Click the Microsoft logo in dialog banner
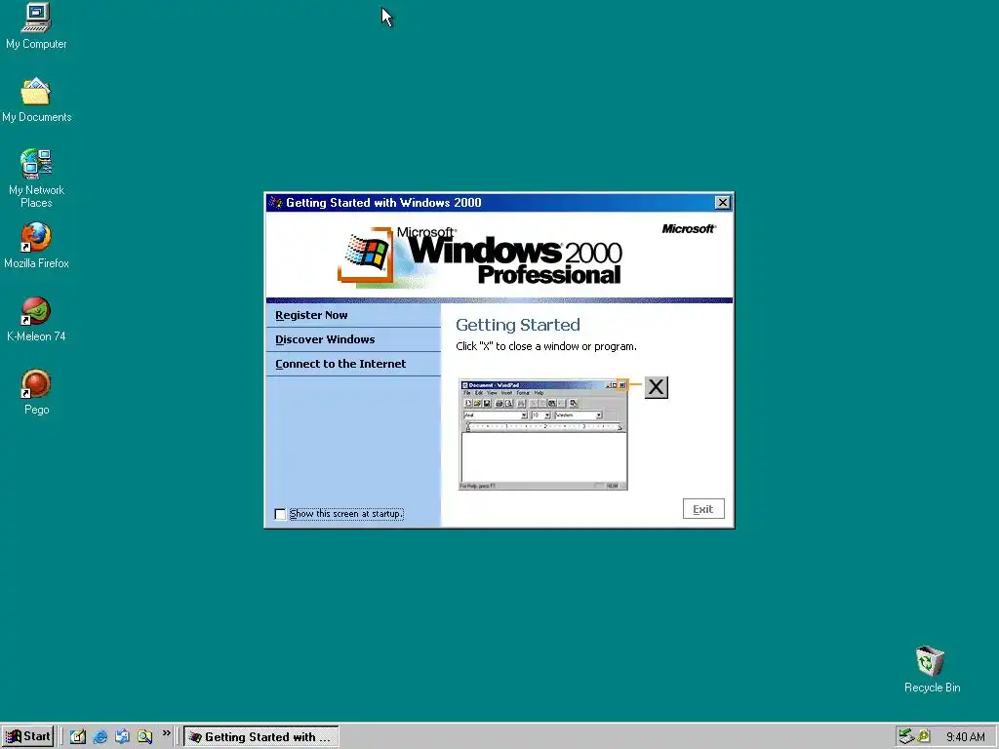Screen dimensions: 999x749 [689, 228]
